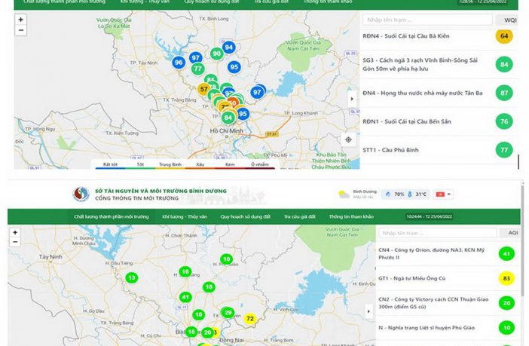
Task: Click the blue 96 station marker
Action: [179, 63]
